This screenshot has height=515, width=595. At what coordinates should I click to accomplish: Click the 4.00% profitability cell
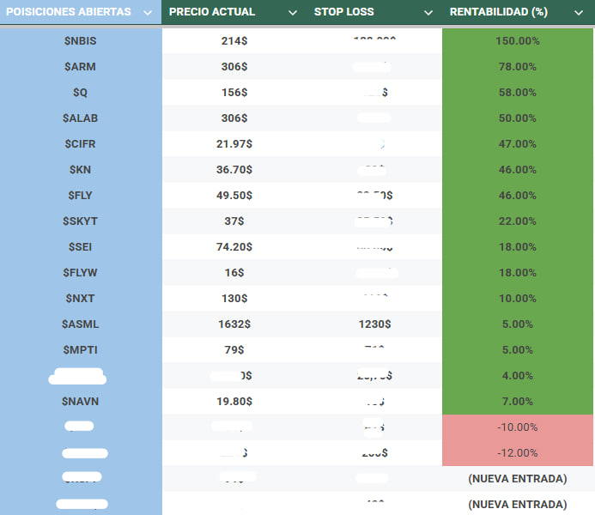(x=518, y=376)
